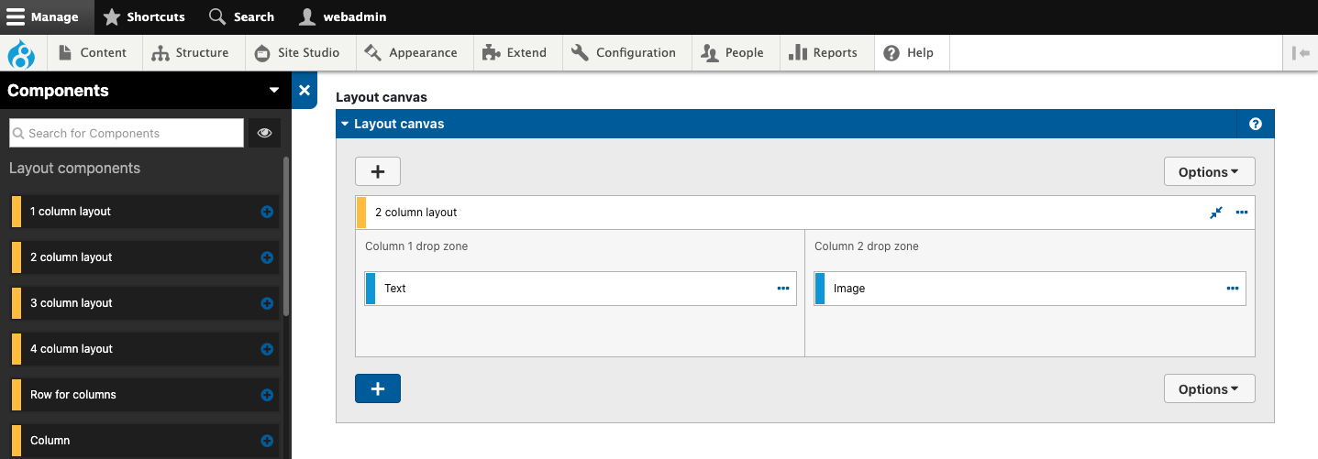Screen dimensions: 1318x459
Task: Click the white plus button above layout
Action: tap(378, 171)
